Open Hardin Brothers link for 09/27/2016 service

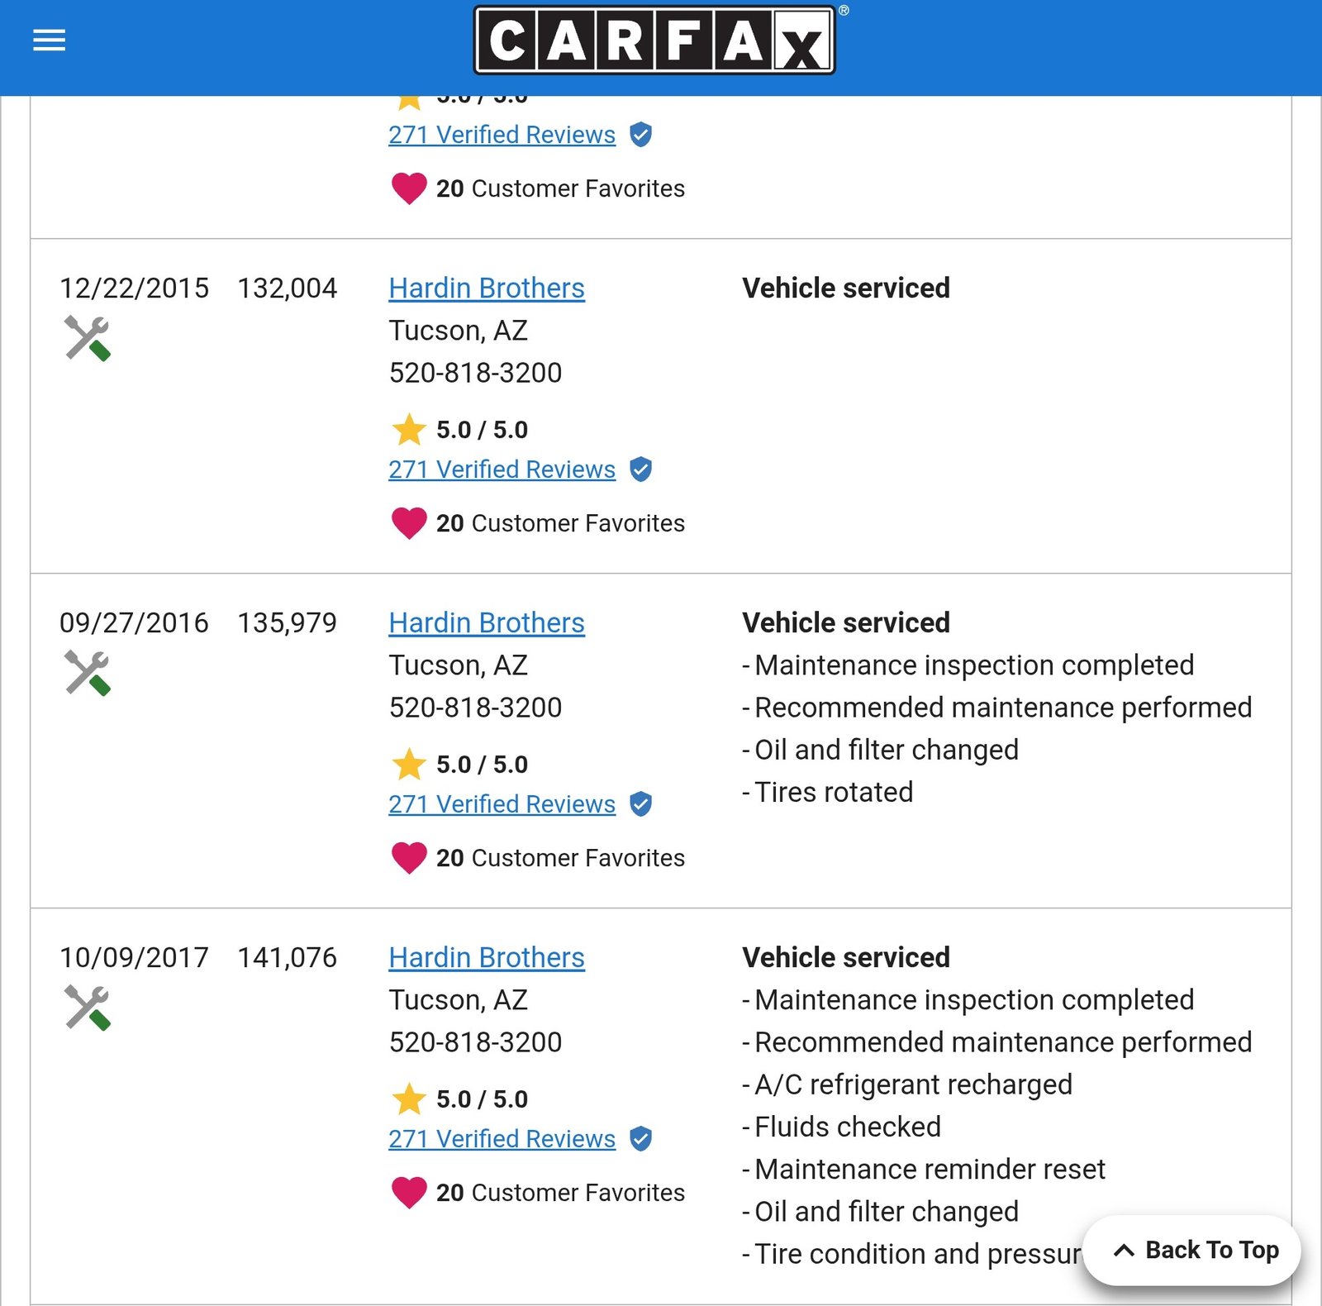[x=487, y=623]
